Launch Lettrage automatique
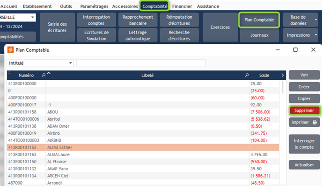Image resolution: width=322 pixels, height=186 pixels. coord(138,35)
